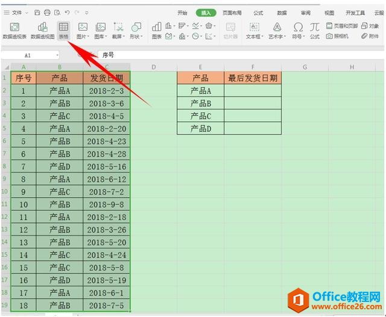Click cell with sequence number 13
The image size is (386, 317).
[24, 242]
